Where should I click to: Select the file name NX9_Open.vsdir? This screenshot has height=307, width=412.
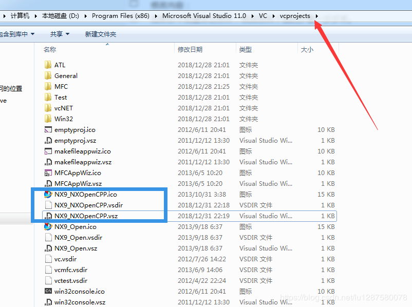click(x=78, y=237)
